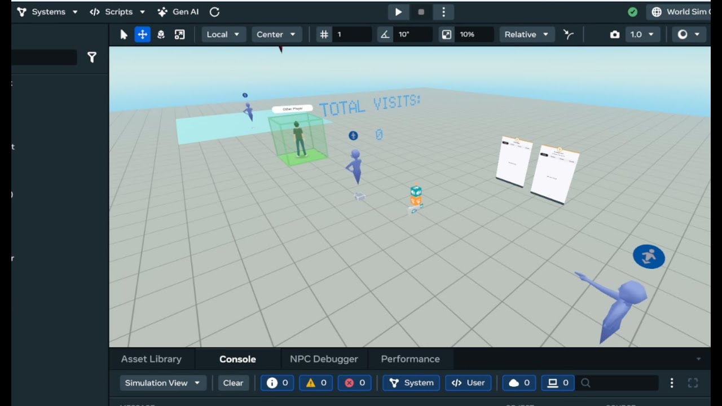Image resolution: width=722 pixels, height=406 pixels.
Task: Open the camera speed 1.0 dropdown
Action: [x=642, y=34]
